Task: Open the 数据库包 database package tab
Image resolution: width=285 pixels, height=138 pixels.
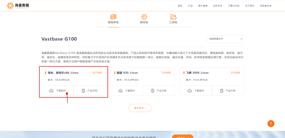Action: [x=113, y=19]
